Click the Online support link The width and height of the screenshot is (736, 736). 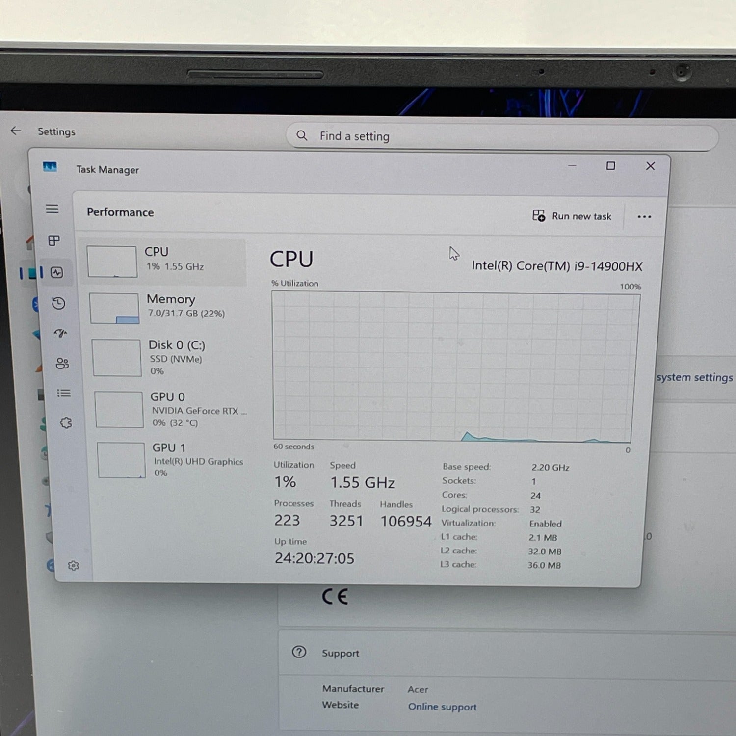click(x=442, y=707)
